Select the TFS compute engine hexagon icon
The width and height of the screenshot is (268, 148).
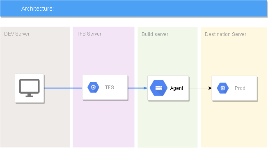click(x=93, y=87)
